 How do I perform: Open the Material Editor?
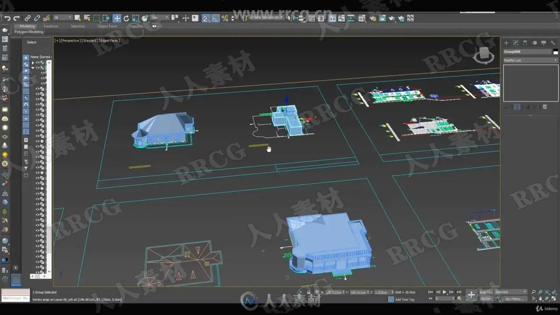(x=362, y=18)
